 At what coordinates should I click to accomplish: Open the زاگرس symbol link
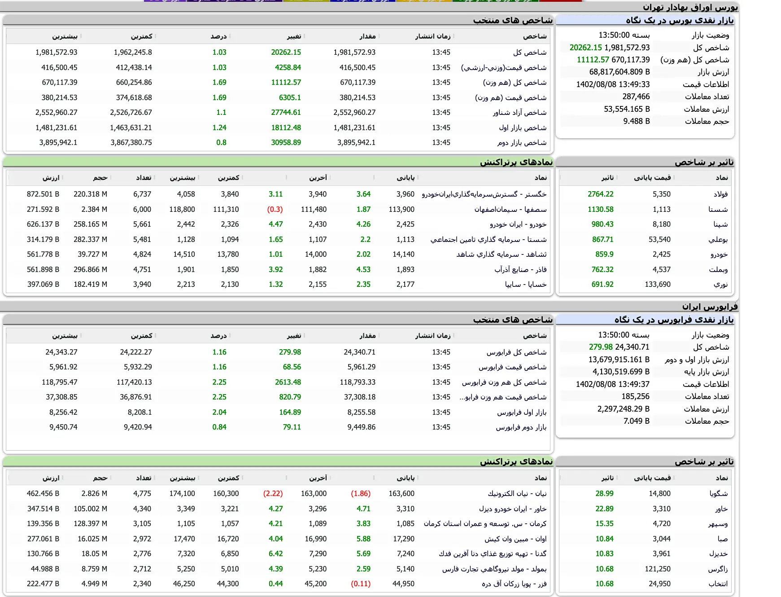point(718,569)
